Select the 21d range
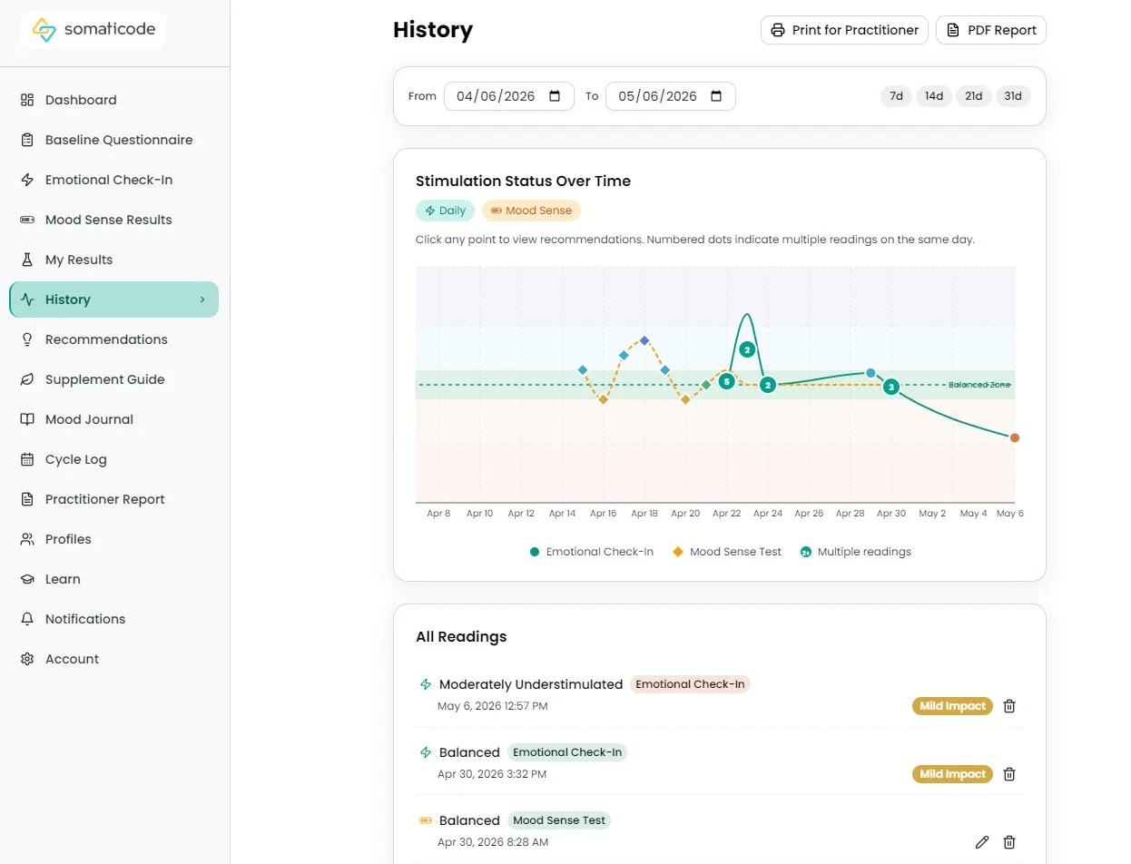The height and width of the screenshot is (864, 1131). pos(974,96)
